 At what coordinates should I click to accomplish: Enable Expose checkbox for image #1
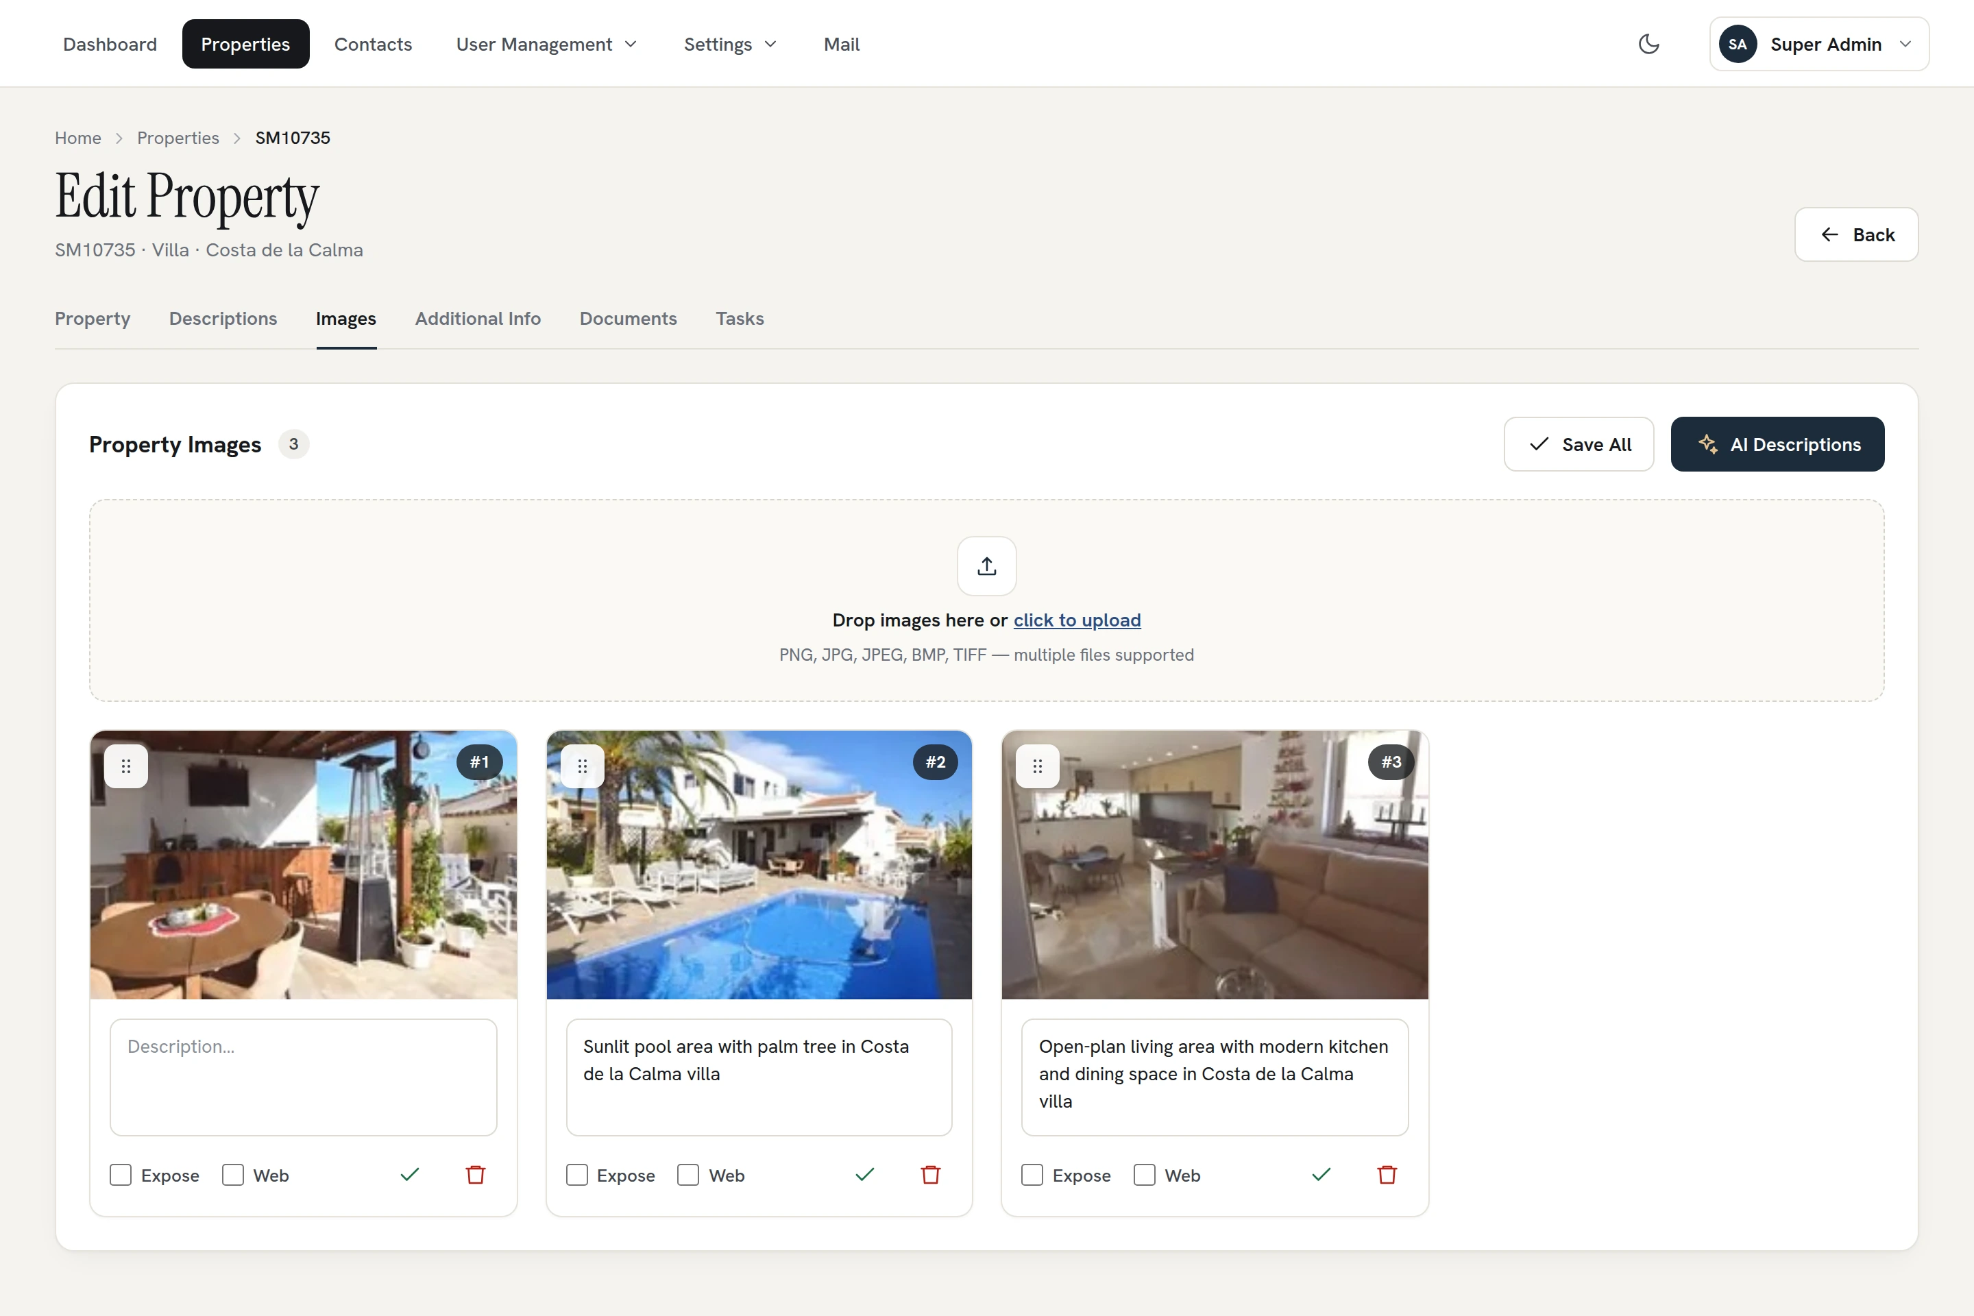tap(121, 1175)
